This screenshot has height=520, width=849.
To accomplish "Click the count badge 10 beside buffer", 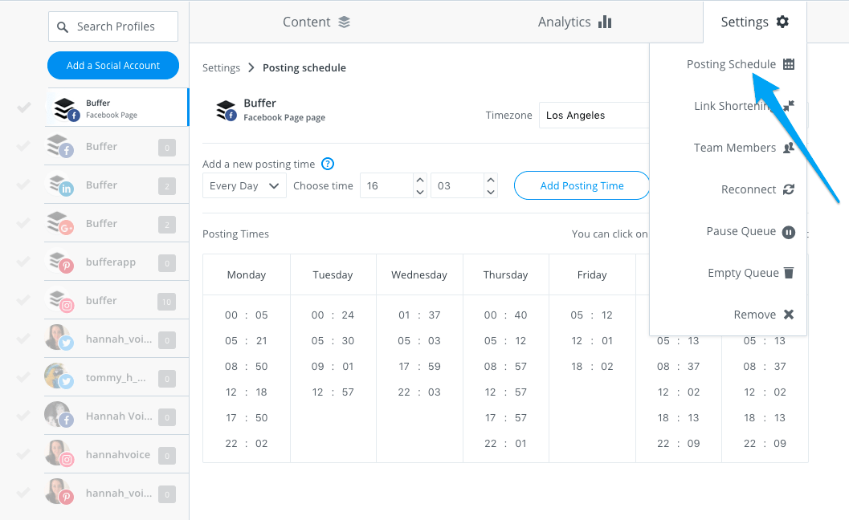I will [x=167, y=302].
